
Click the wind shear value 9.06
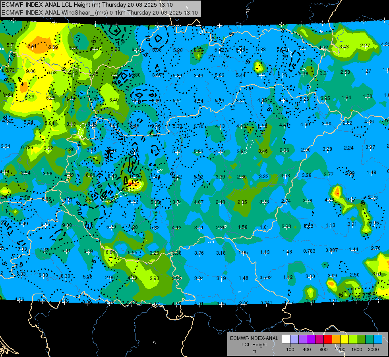click(31, 71)
